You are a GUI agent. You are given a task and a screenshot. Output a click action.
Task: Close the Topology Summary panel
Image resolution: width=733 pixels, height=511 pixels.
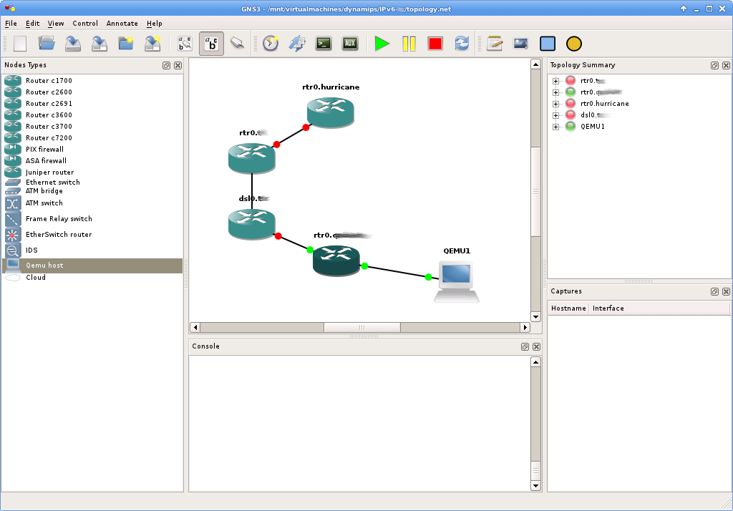[726, 65]
